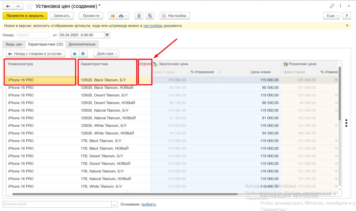
Task: Copy document link via chain icon
Action: (332, 6)
